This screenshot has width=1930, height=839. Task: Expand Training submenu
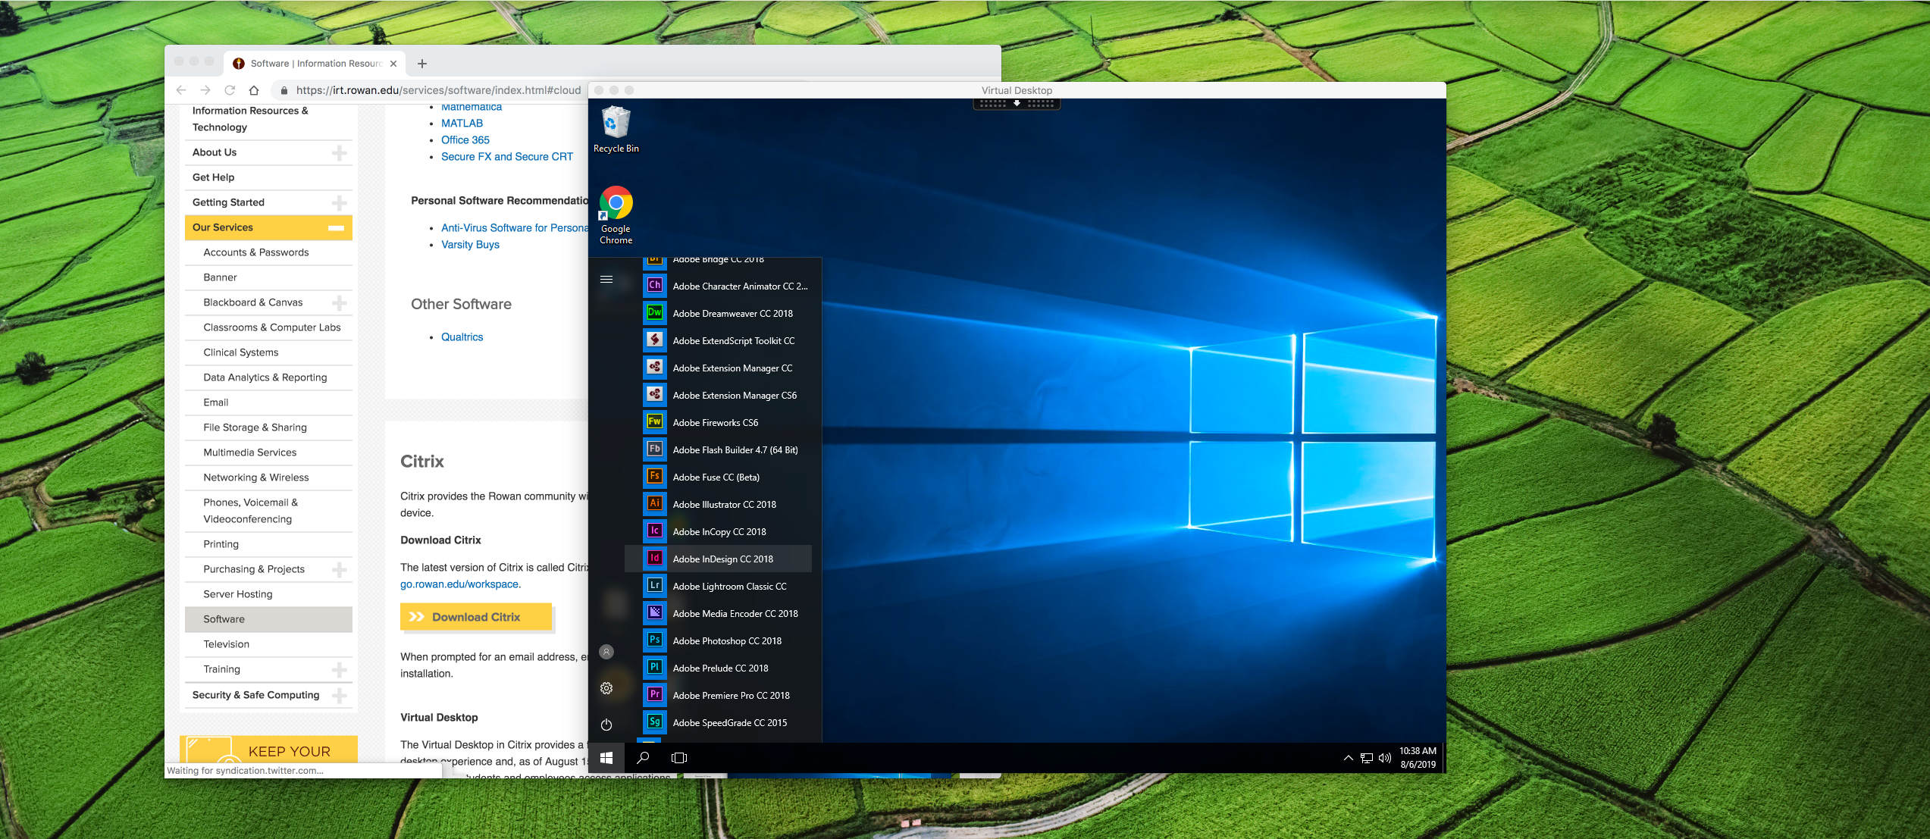coord(340,670)
